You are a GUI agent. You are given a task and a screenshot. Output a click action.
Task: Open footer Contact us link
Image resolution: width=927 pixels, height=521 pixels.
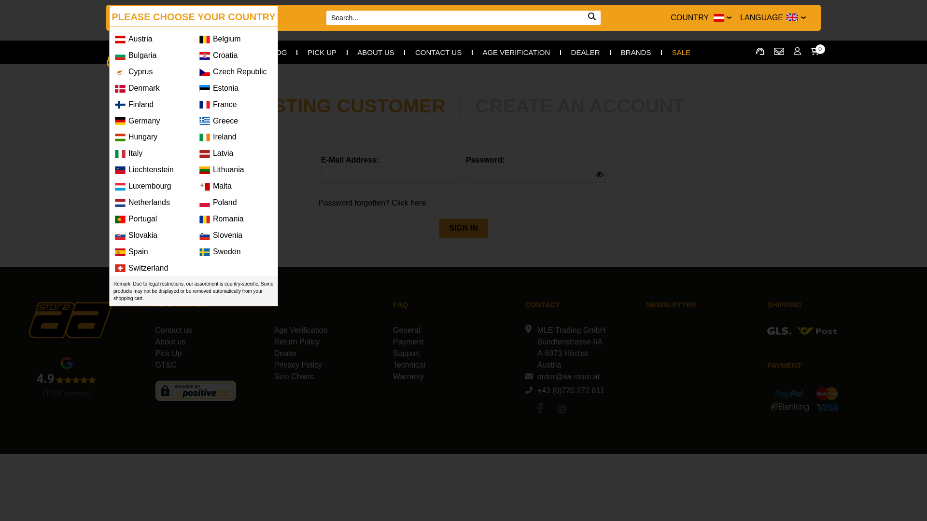point(173,330)
